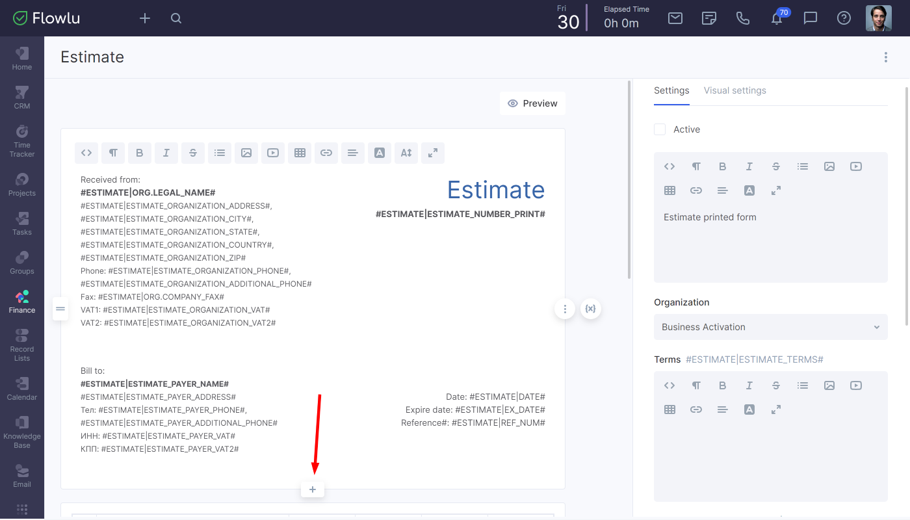Screen dimensions: 910x520
Task: Add a new block with the plus button
Action: (313, 489)
